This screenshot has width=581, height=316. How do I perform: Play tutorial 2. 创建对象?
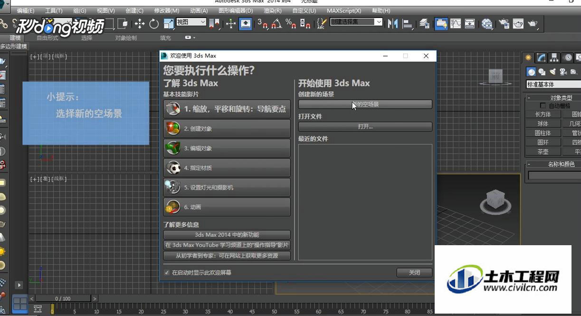[x=227, y=128]
